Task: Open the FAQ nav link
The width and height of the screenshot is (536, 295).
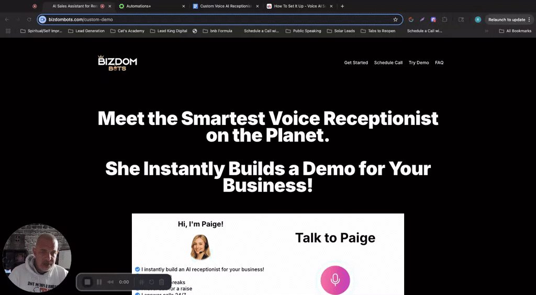Action: pos(439,63)
